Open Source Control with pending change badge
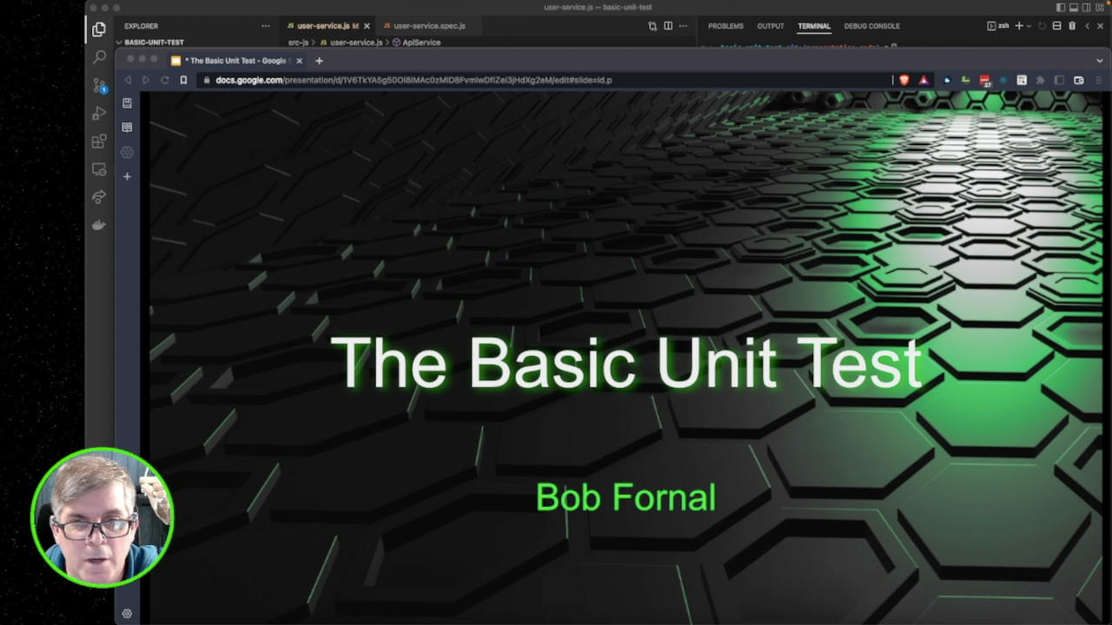The width and height of the screenshot is (1112, 625). [x=99, y=85]
